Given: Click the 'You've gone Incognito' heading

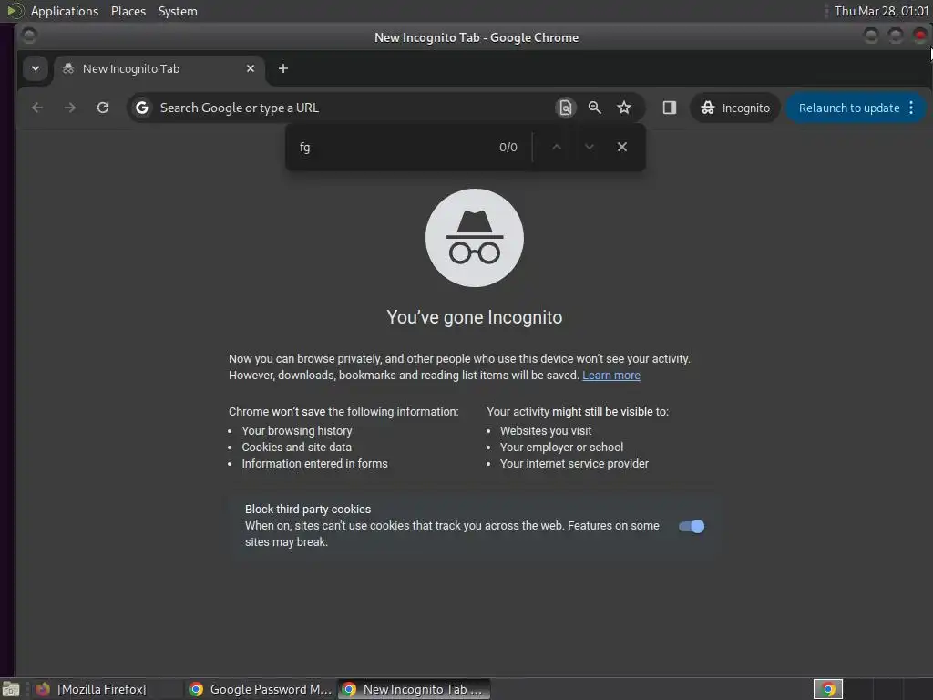Looking at the screenshot, I should point(474,317).
